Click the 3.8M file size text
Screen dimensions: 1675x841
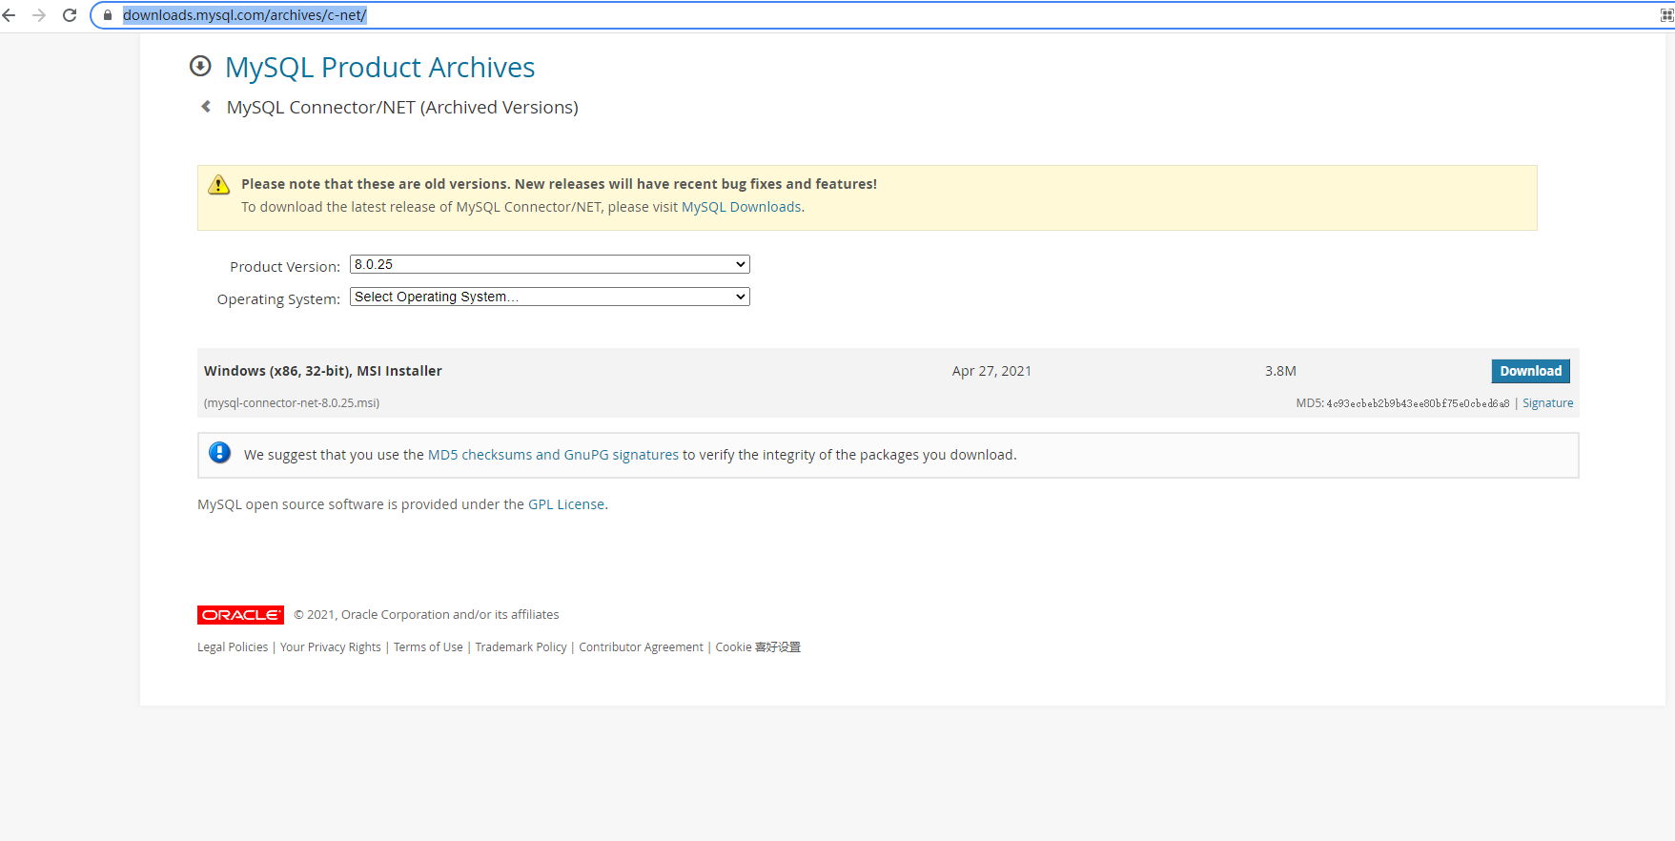click(1280, 371)
